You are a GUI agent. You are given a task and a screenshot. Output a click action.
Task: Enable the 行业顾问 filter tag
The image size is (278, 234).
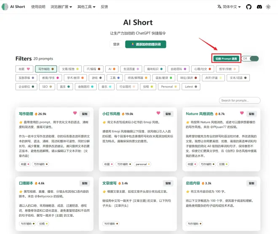(127, 87)
